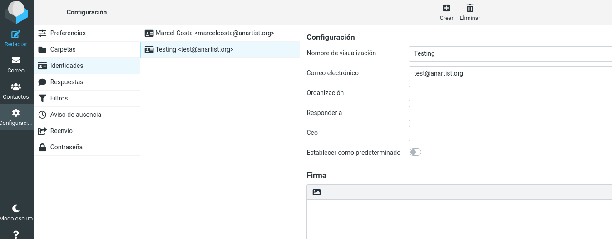
Task: Click inside the Firma signature text area
Action: pos(459,219)
